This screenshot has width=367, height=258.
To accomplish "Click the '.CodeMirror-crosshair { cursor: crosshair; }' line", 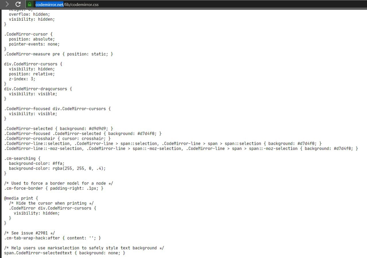I will pyautogui.click(x=57, y=138).
